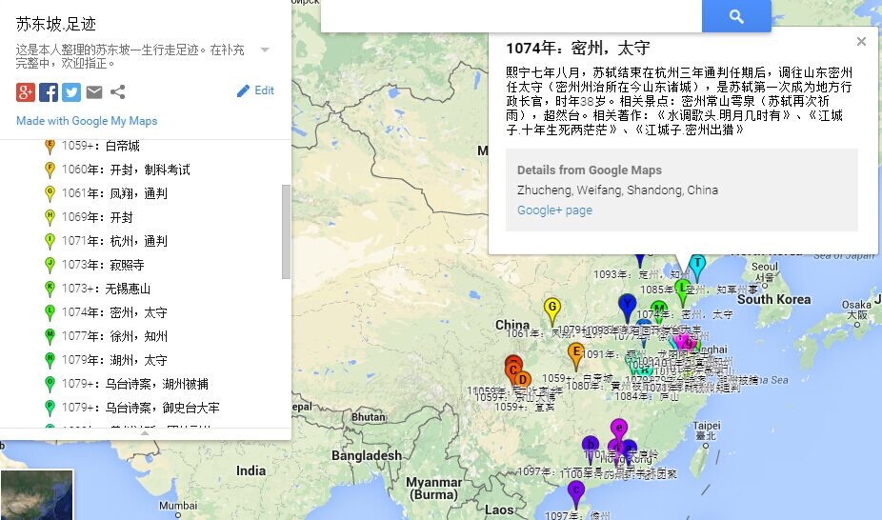Screen dimensions: 882x520
Task: Switch to satellite view thumbnail
Action: point(36,494)
